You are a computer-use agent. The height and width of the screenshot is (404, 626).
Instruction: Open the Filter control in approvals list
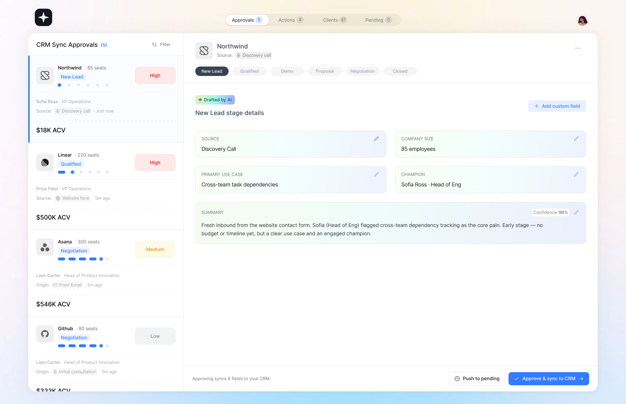tap(161, 44)
